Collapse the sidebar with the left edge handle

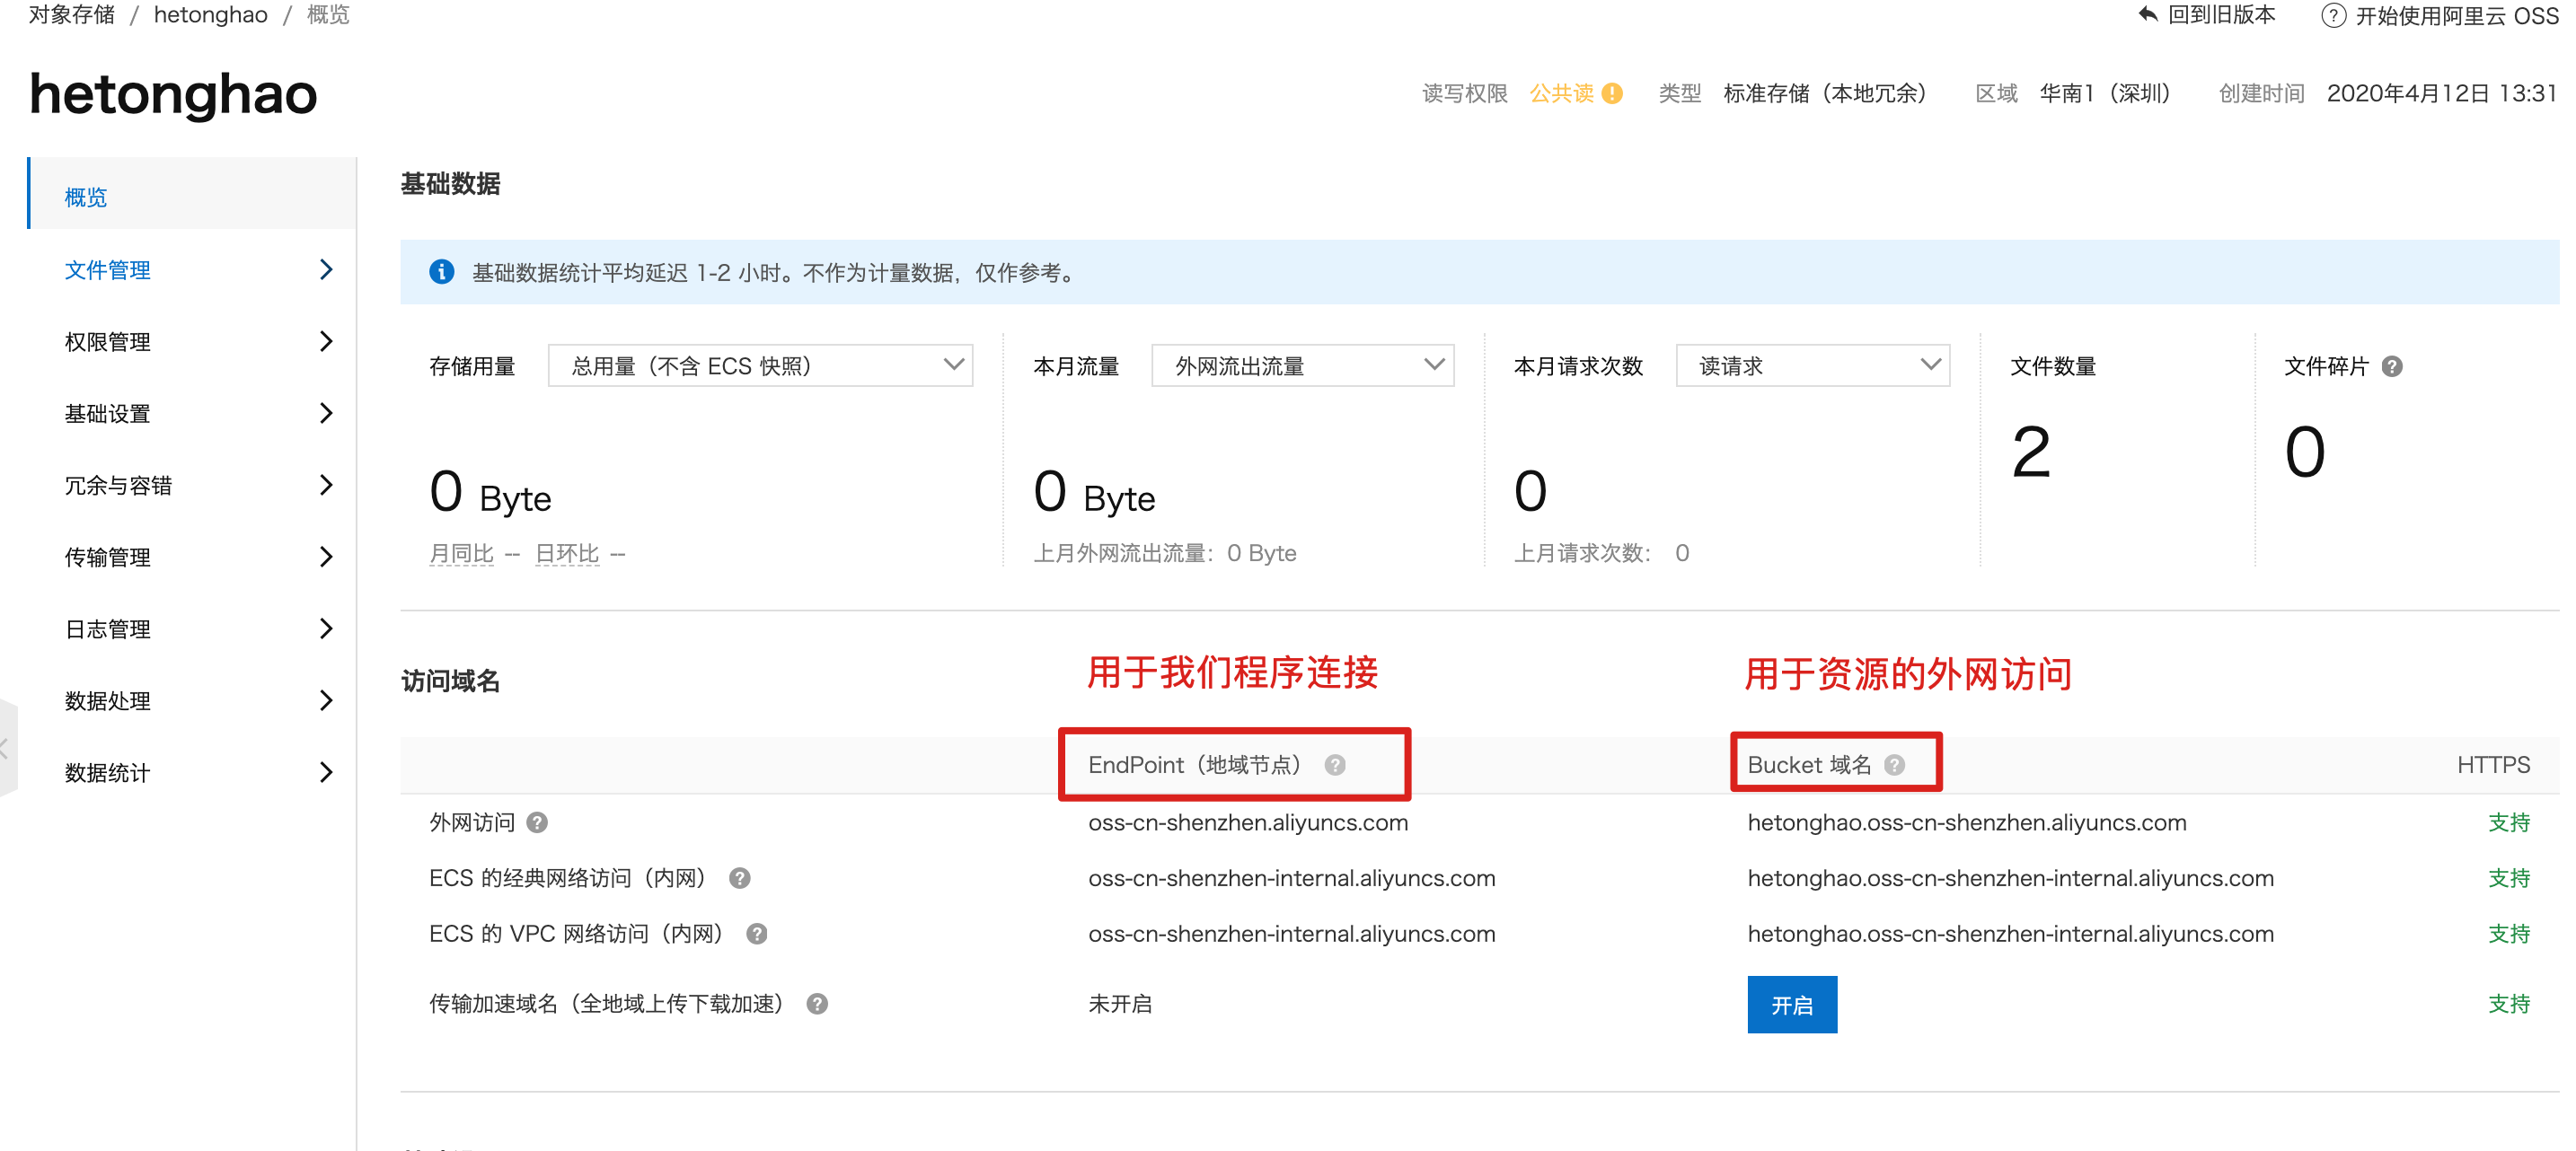8,748
